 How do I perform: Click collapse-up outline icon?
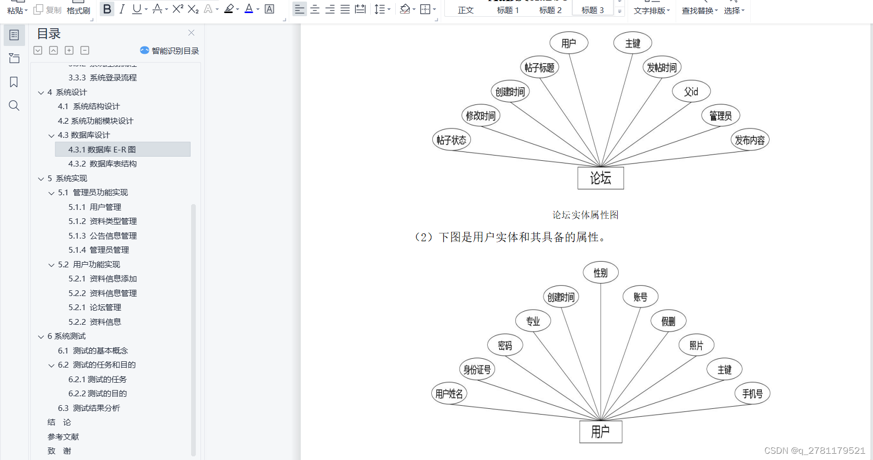tap(54, 50)
